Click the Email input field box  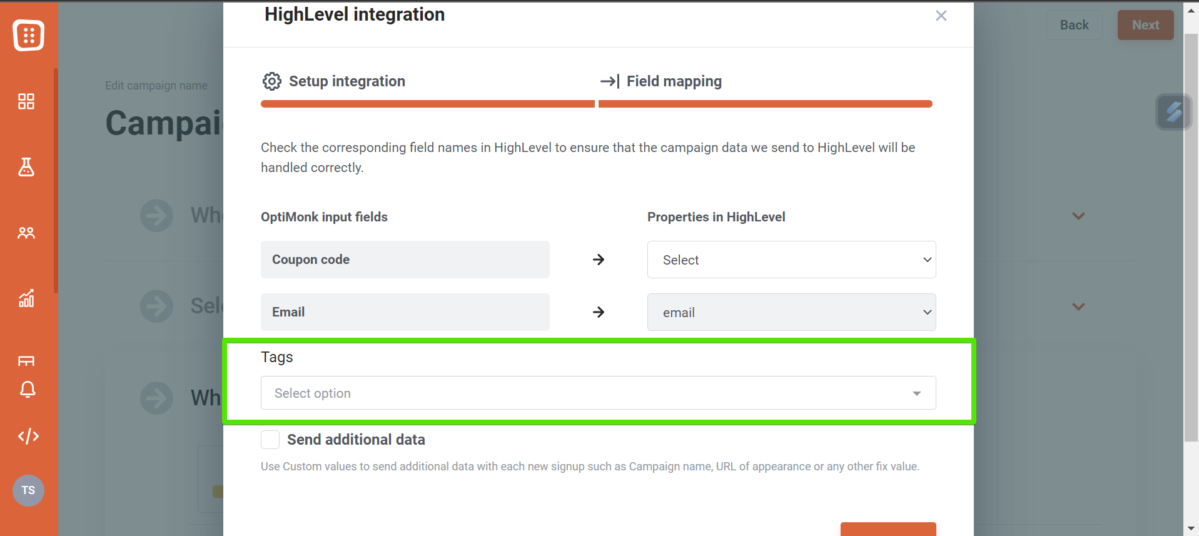coord(405,312)
